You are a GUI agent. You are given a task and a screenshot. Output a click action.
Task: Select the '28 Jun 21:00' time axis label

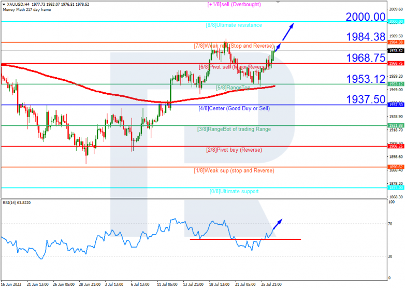click(90, 284)
